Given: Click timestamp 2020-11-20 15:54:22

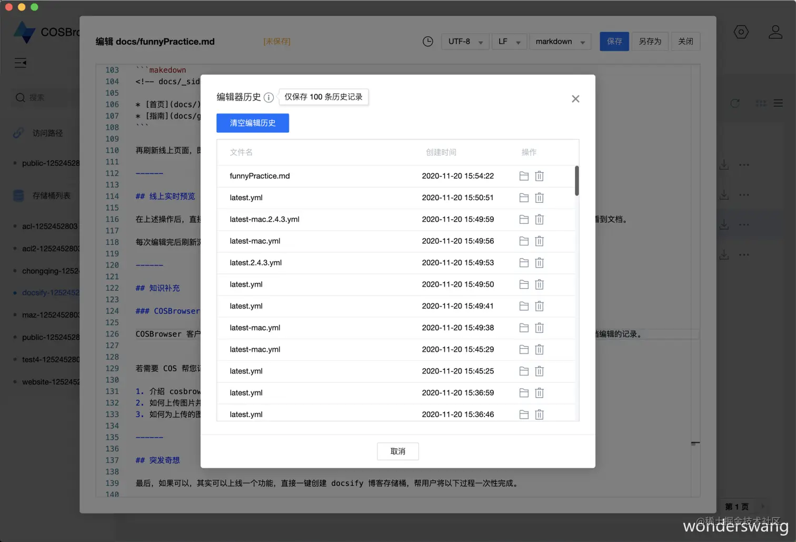Looking at the screenshot, I should coord(458,176).
